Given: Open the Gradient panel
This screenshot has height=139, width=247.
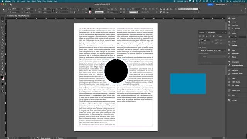Looking at the screenshot, I should point(234,45).
